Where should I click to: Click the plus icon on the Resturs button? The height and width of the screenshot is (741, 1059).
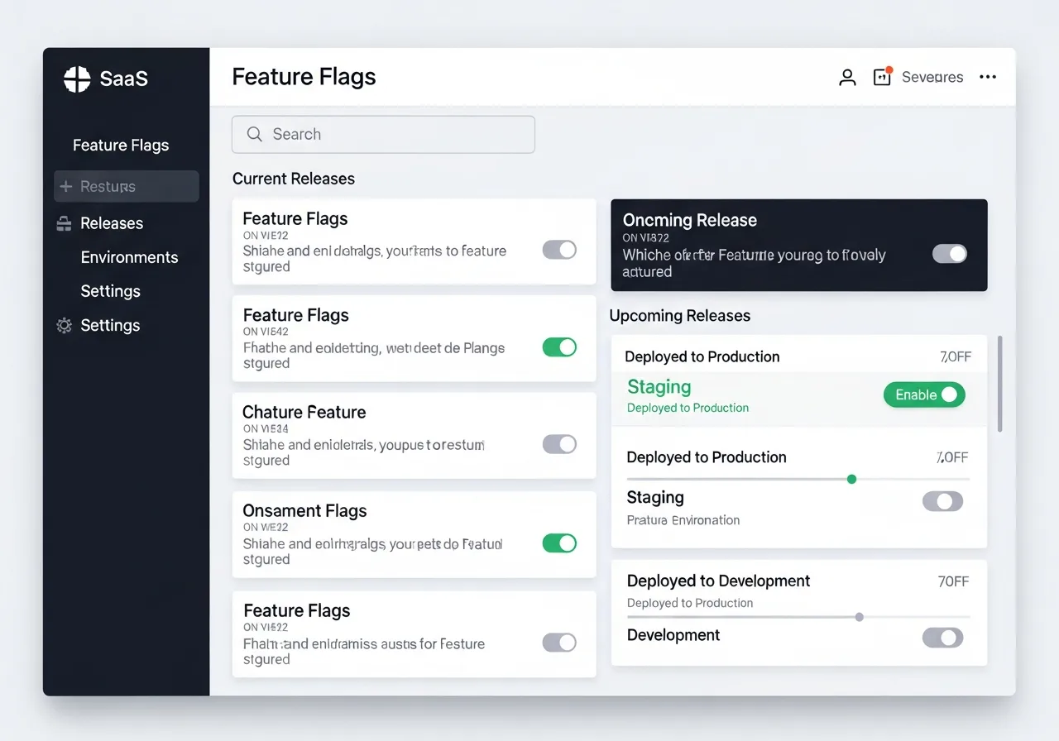point(67,186)
